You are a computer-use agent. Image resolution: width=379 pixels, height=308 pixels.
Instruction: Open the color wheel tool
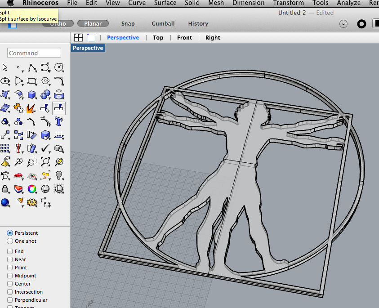pyautogui.click(x=32, y=189)
